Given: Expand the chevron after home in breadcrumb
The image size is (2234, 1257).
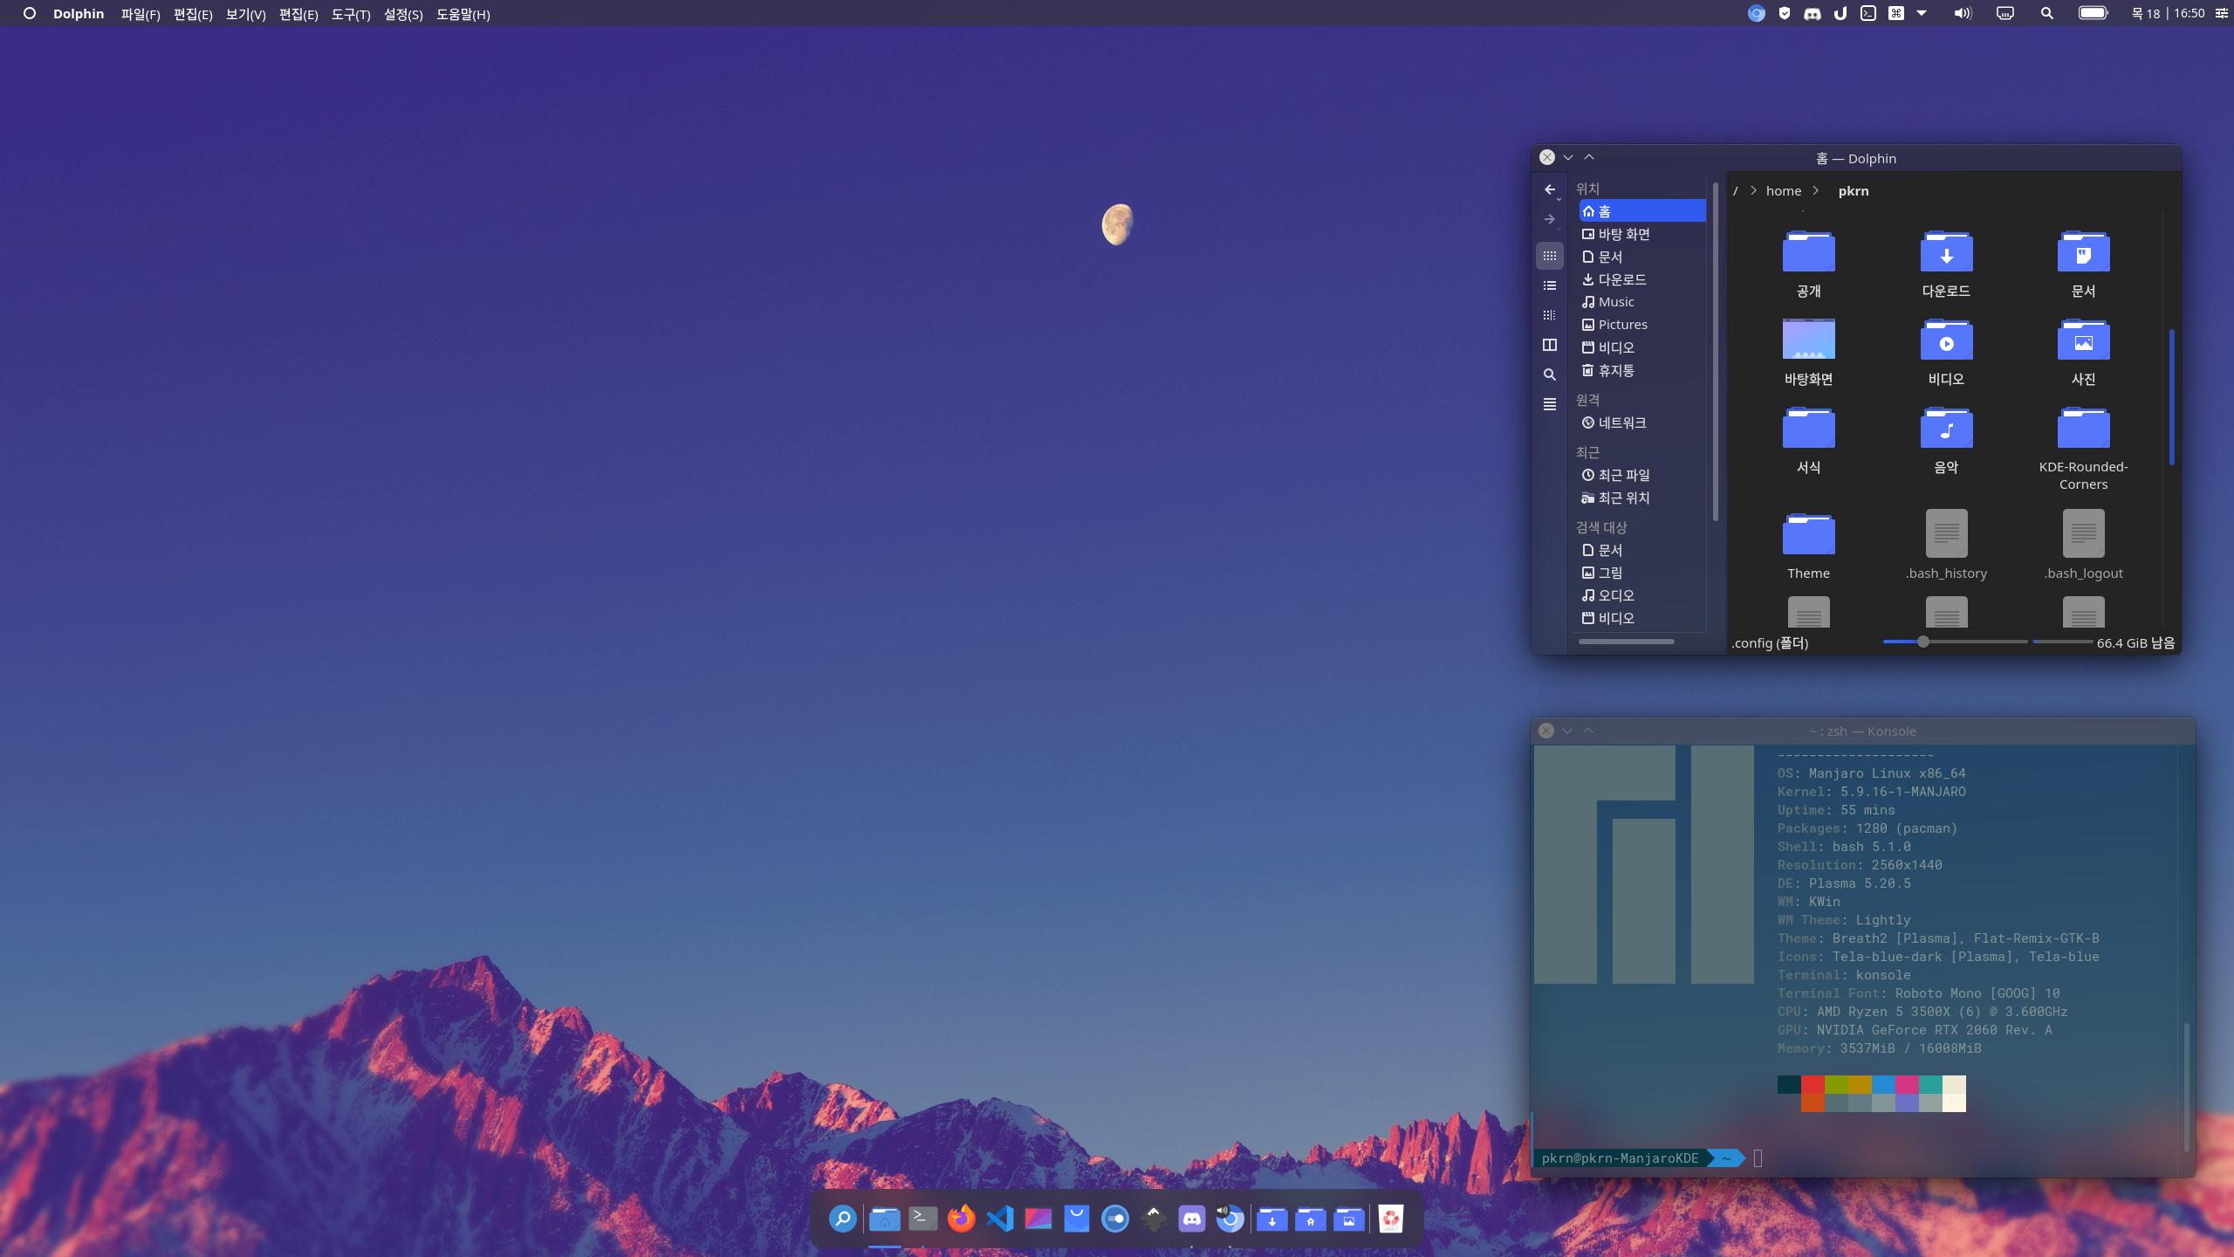Looking at the screenshot, I should [x=1816, y=191].
